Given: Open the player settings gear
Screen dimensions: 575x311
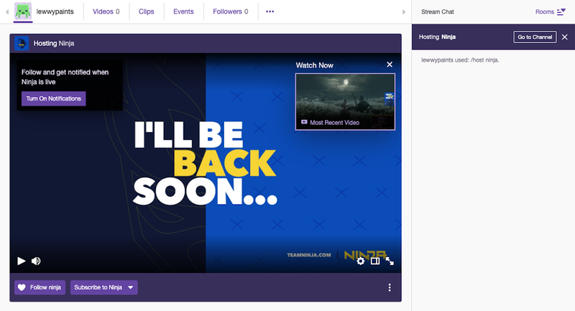Looking at the screenshot, I should pos(361,261).
